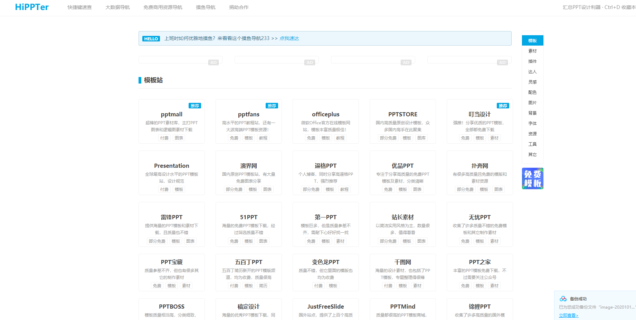This screenshot has width=636, height=320.
Task: Open the 站长素材 site card
Action: click(403, 224)
